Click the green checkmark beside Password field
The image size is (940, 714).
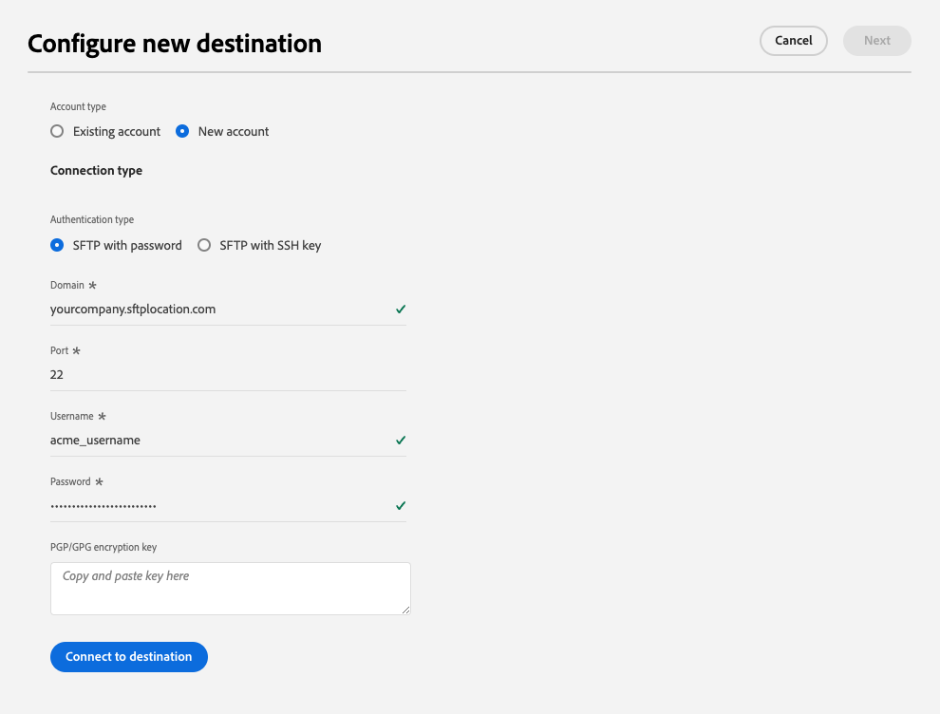coord(401,506)
